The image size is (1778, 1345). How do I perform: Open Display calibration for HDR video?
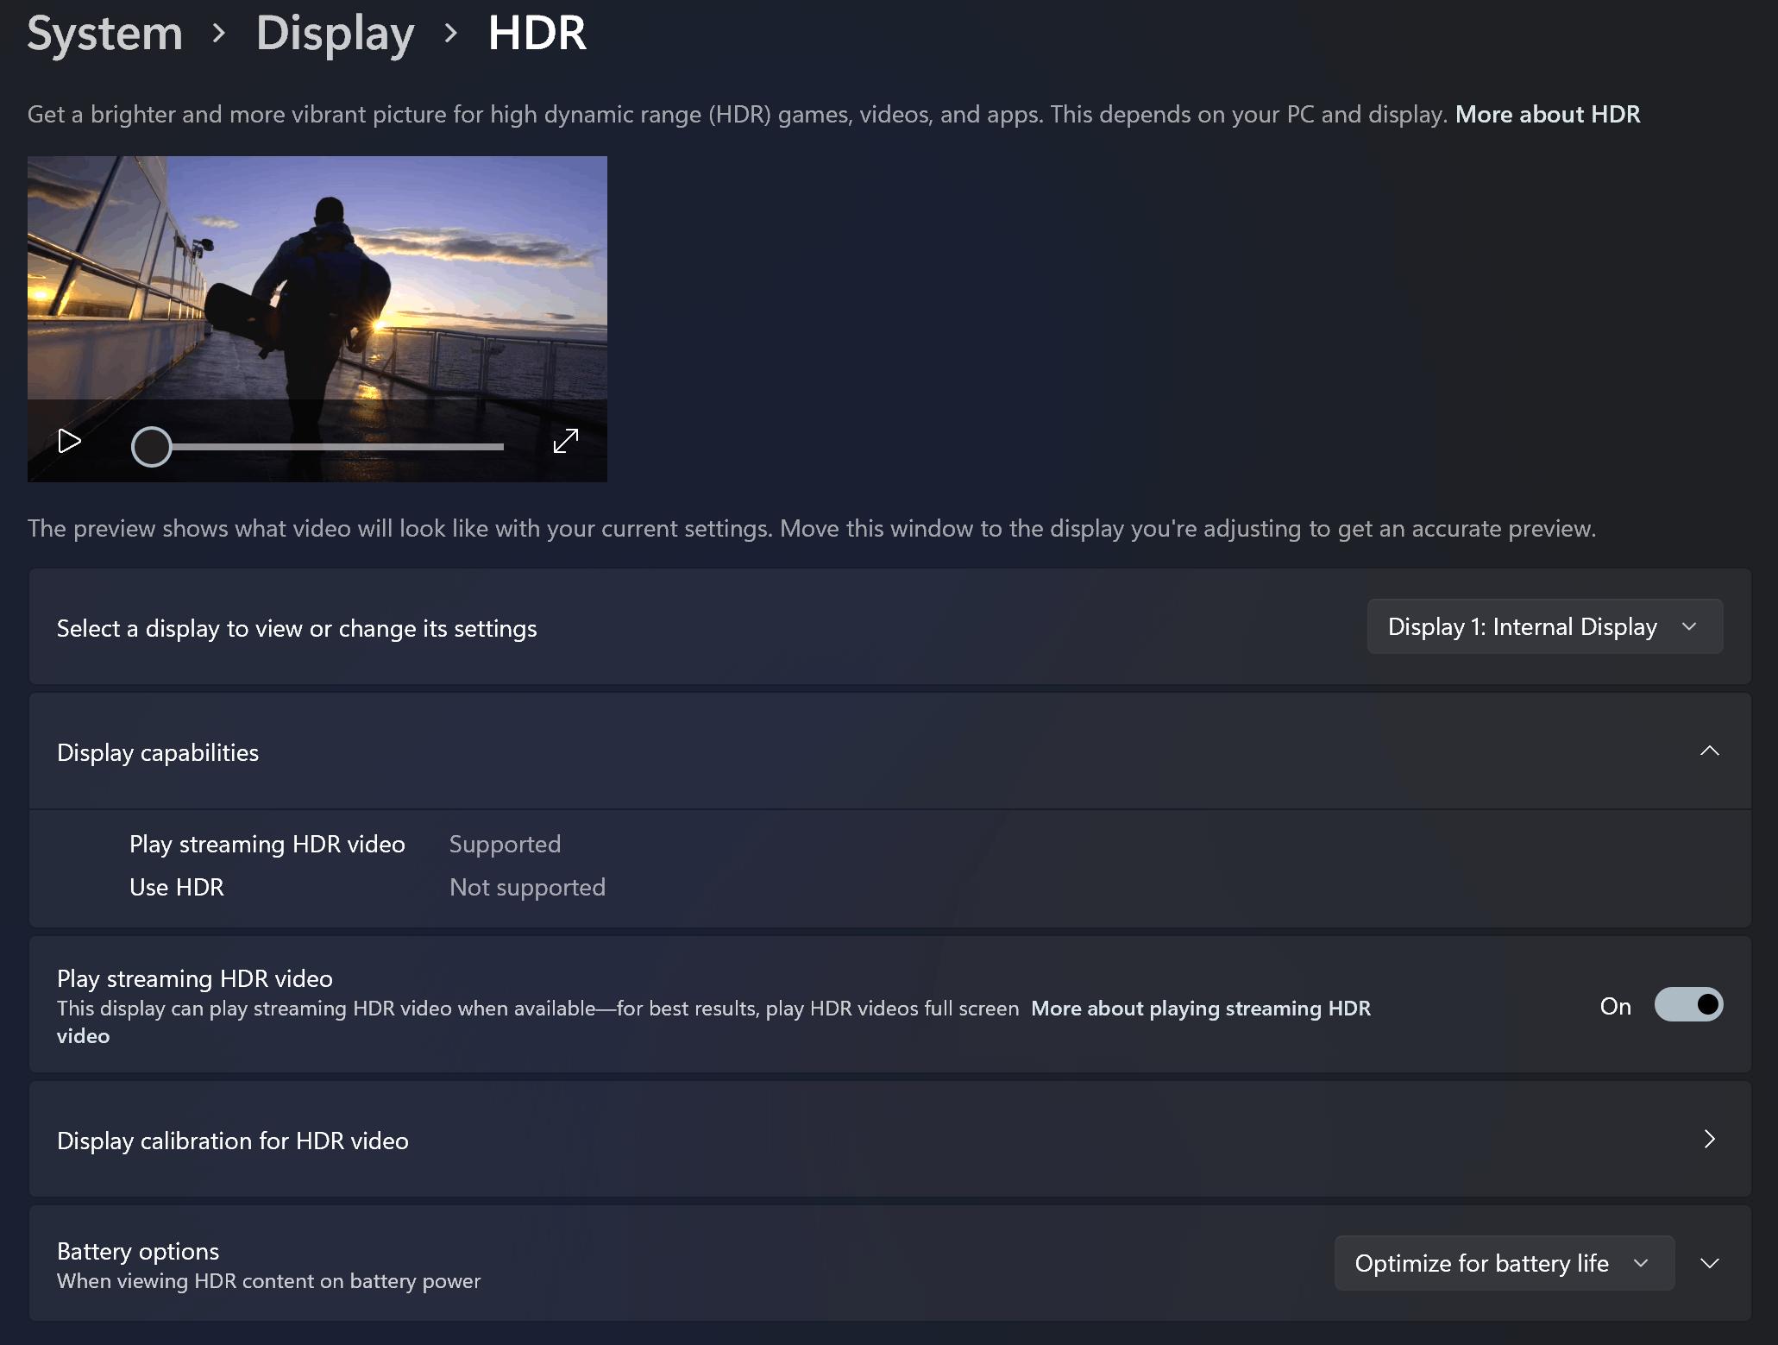233,1141
